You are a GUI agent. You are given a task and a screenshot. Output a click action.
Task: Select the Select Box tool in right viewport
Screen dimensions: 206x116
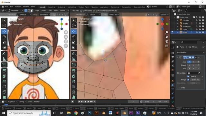pos(74,20)
